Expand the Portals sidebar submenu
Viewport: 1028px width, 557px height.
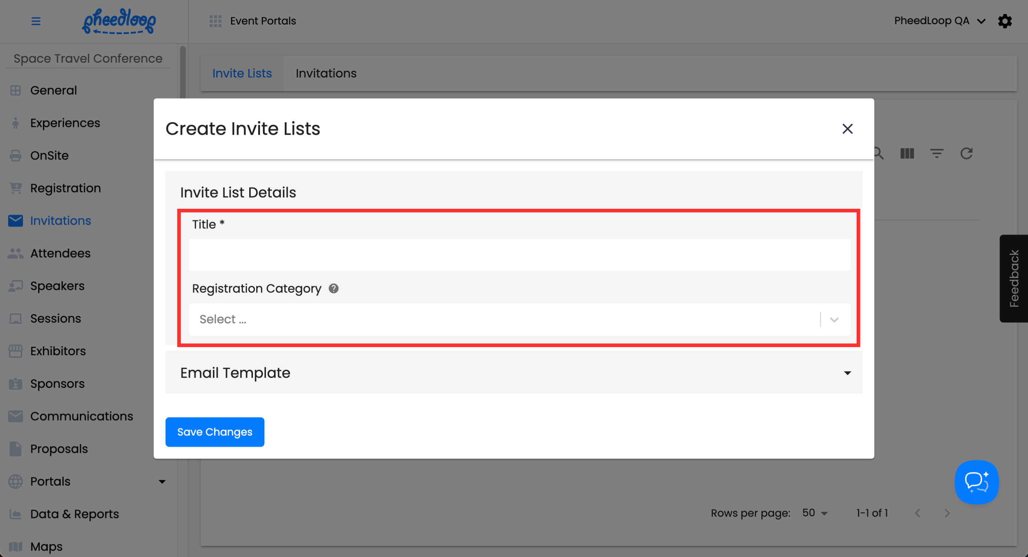[x=162, y=481]
